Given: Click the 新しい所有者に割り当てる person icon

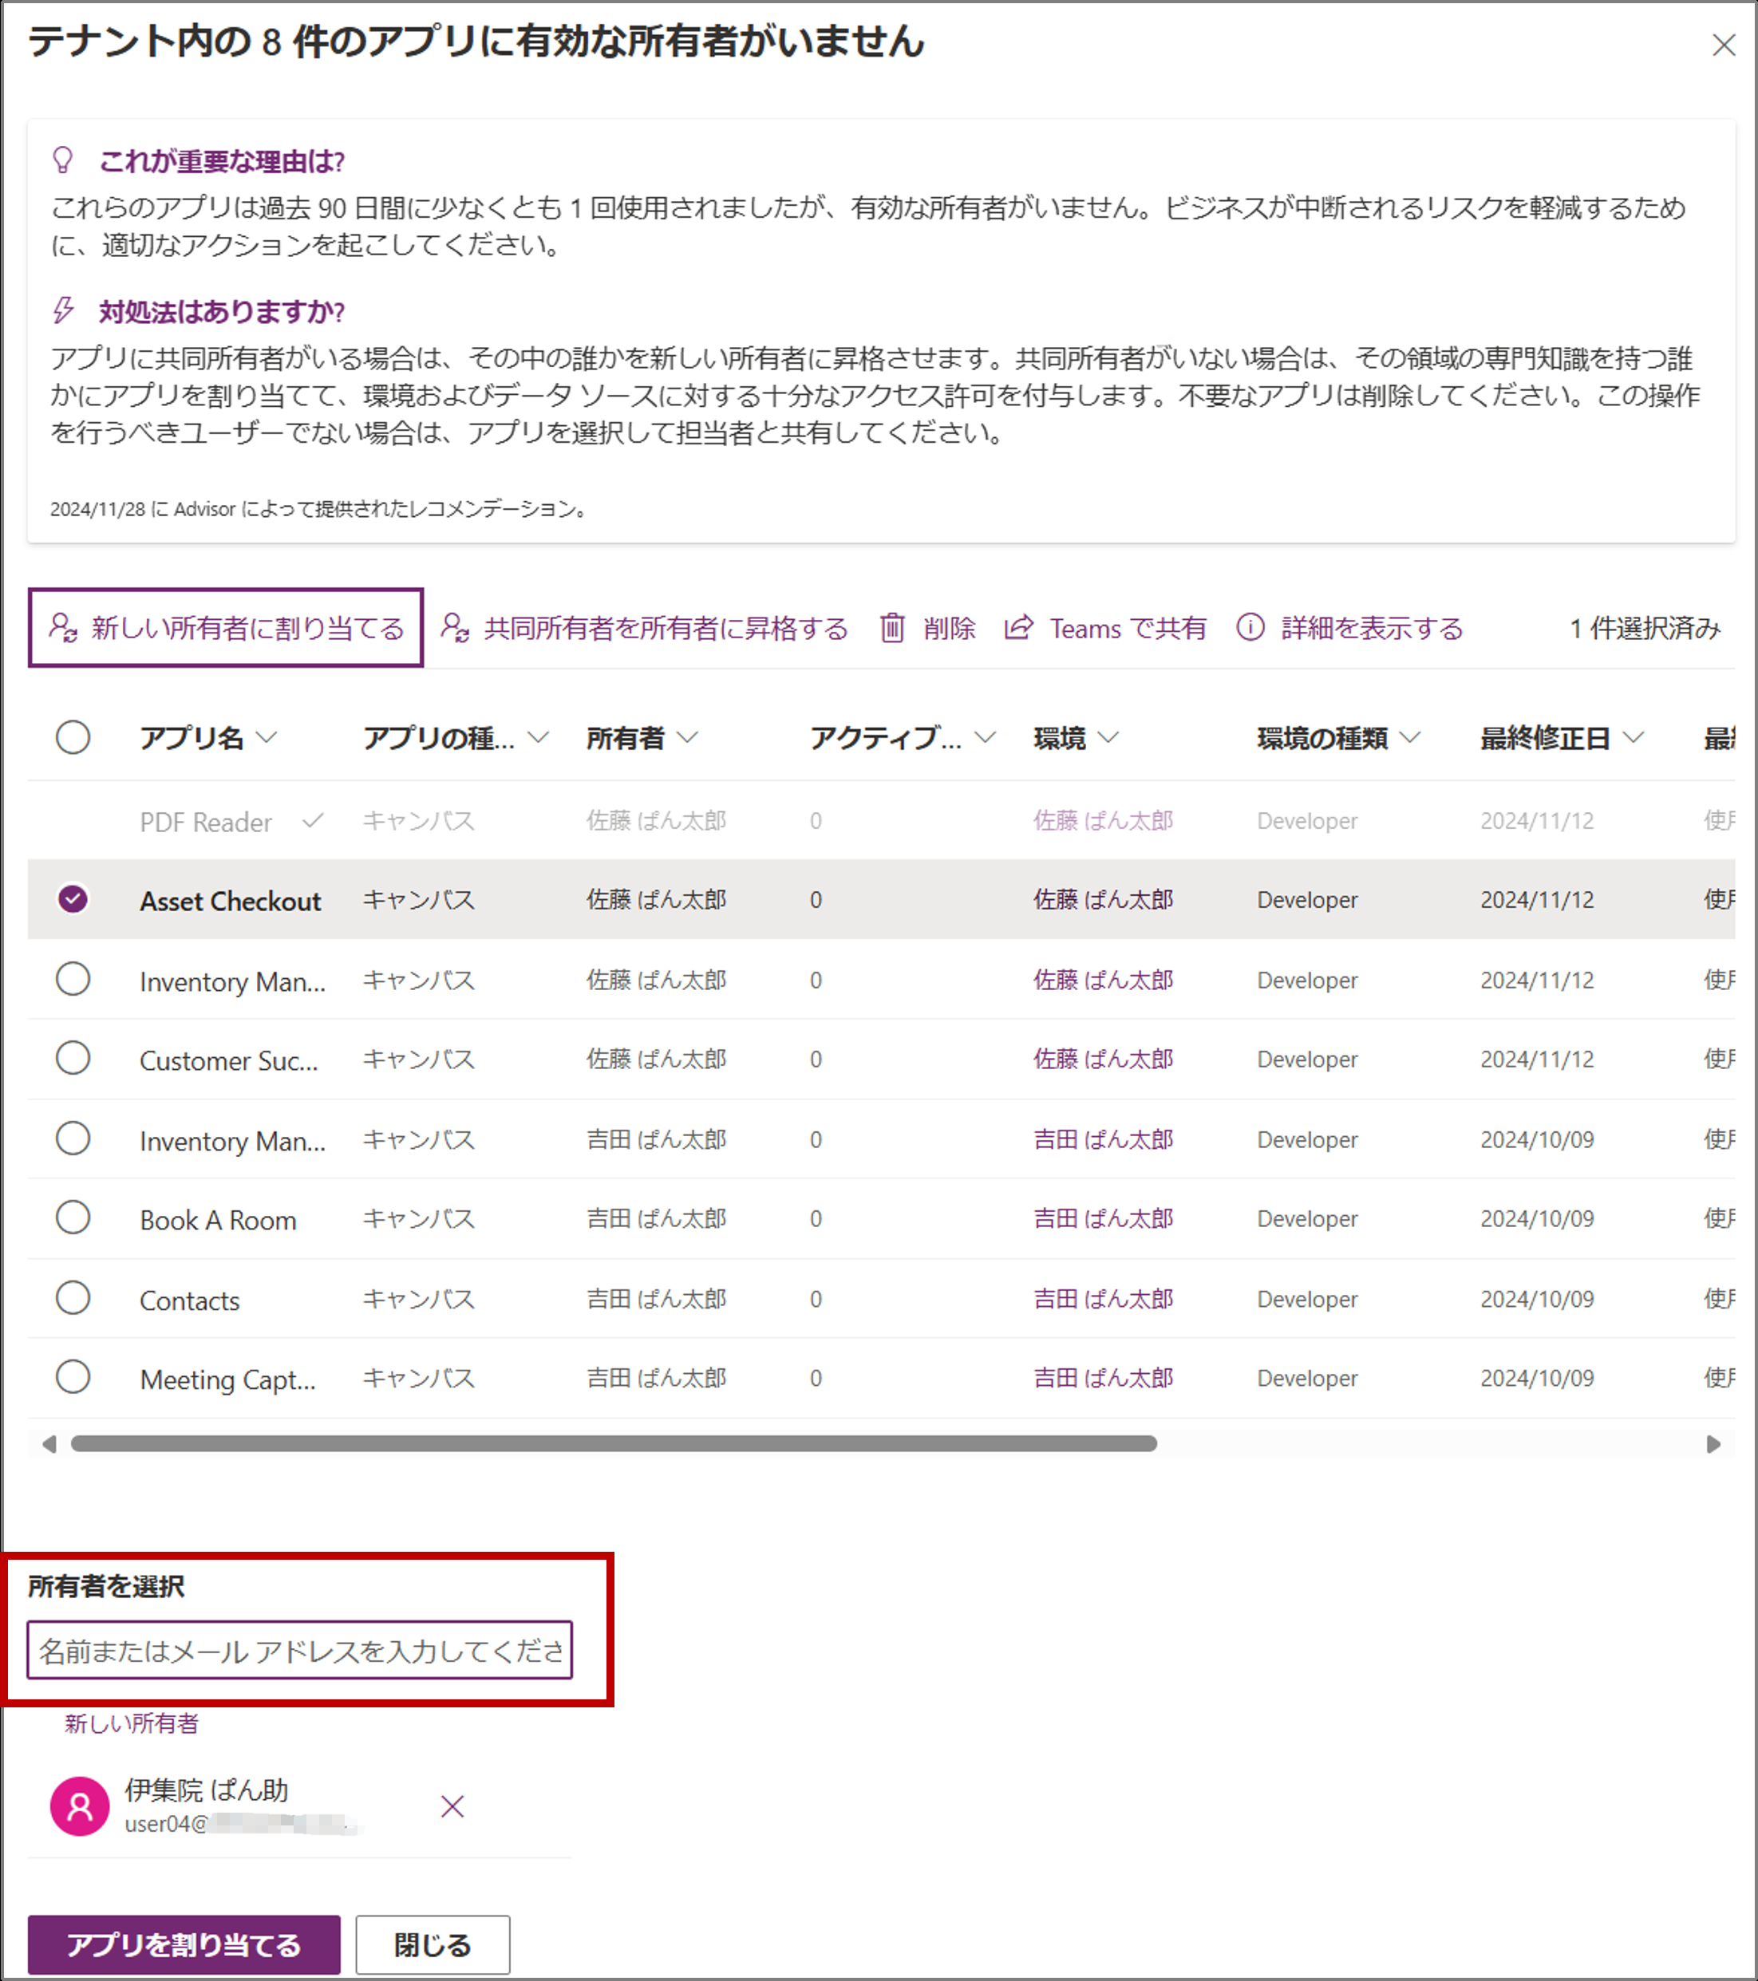Looking at the screenshot, I should (x=64, y=628).
